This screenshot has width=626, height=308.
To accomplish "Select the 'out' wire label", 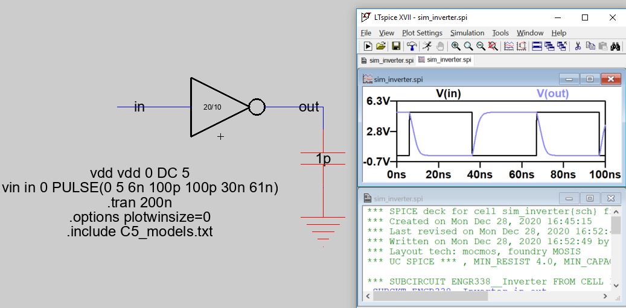I will click(x=309, y=107).
